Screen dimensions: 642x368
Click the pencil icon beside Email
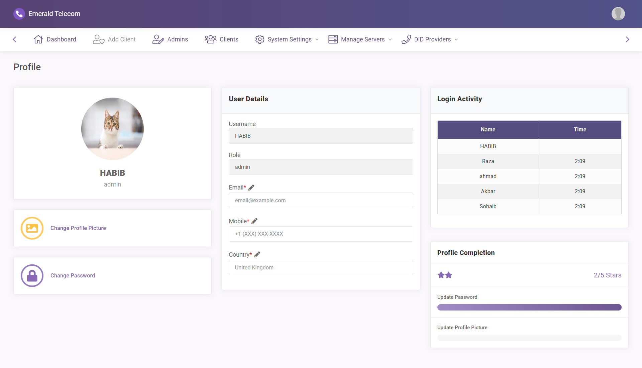pos(251,188)
